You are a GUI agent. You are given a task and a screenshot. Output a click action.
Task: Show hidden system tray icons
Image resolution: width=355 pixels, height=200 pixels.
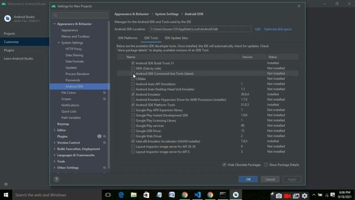(314, 195)
